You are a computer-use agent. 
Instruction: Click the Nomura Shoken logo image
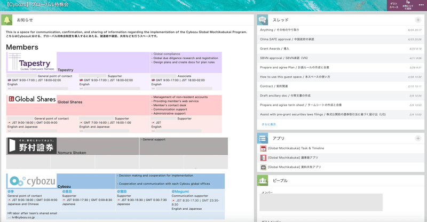31,146
